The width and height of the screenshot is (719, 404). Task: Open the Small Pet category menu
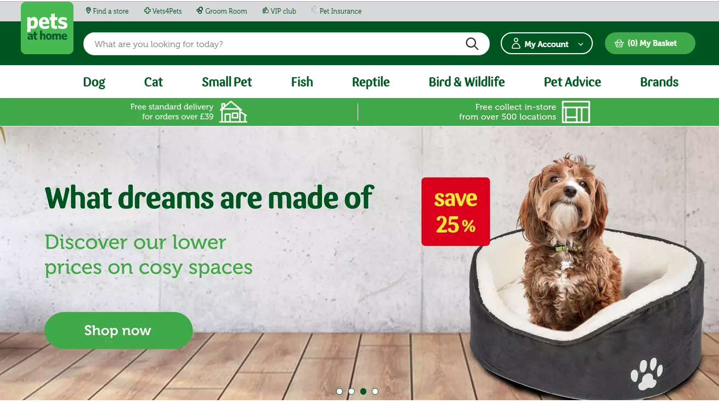(227, 82)
